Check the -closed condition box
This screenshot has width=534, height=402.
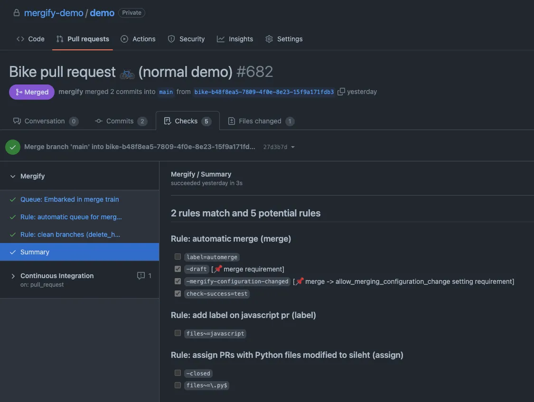(178, 373)
